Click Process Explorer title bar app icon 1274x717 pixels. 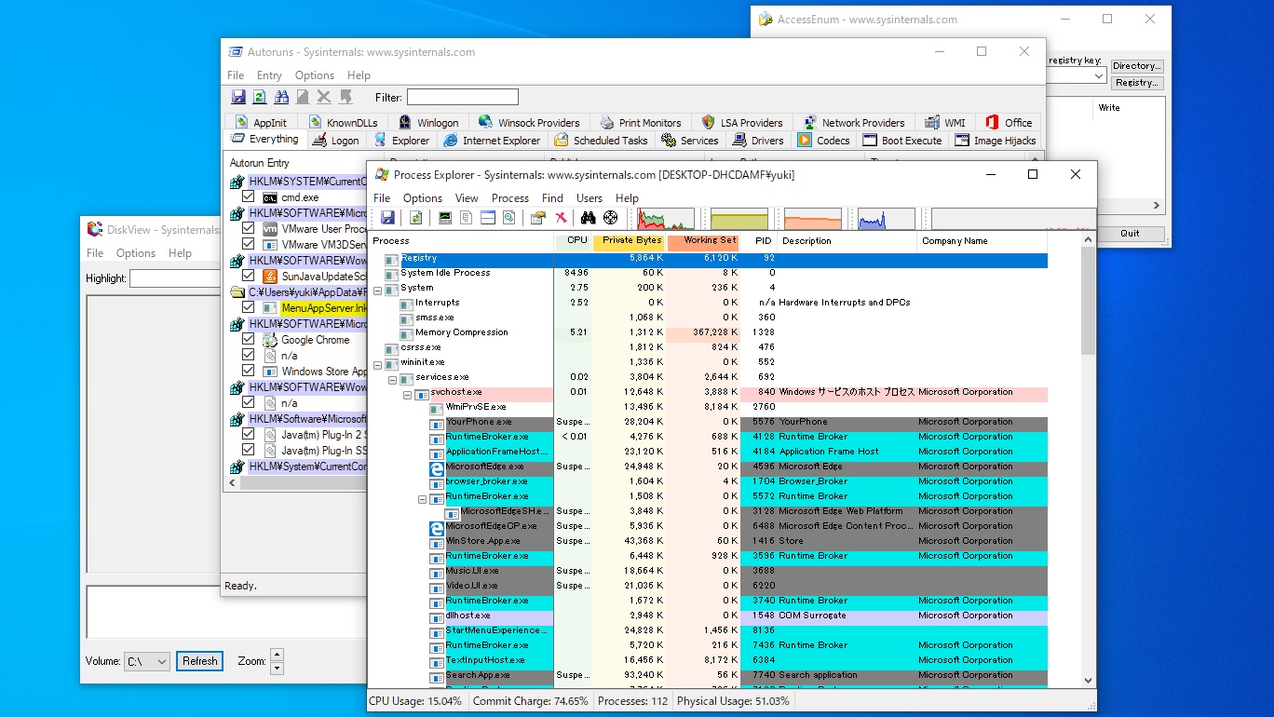pos(380,174)
